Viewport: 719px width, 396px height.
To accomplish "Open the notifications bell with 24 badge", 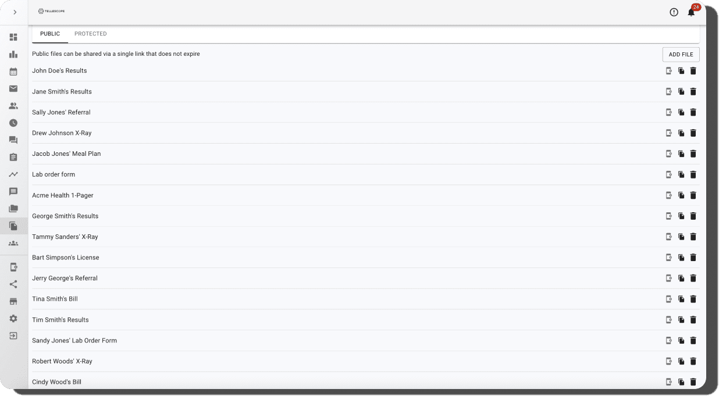I will (x=692, y=12).
